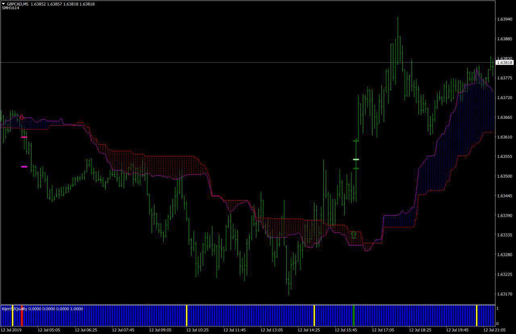The image size is (516, 334).
Task: Click the 12 Jul 19:45 time label
Action: (x=457, y=330)
